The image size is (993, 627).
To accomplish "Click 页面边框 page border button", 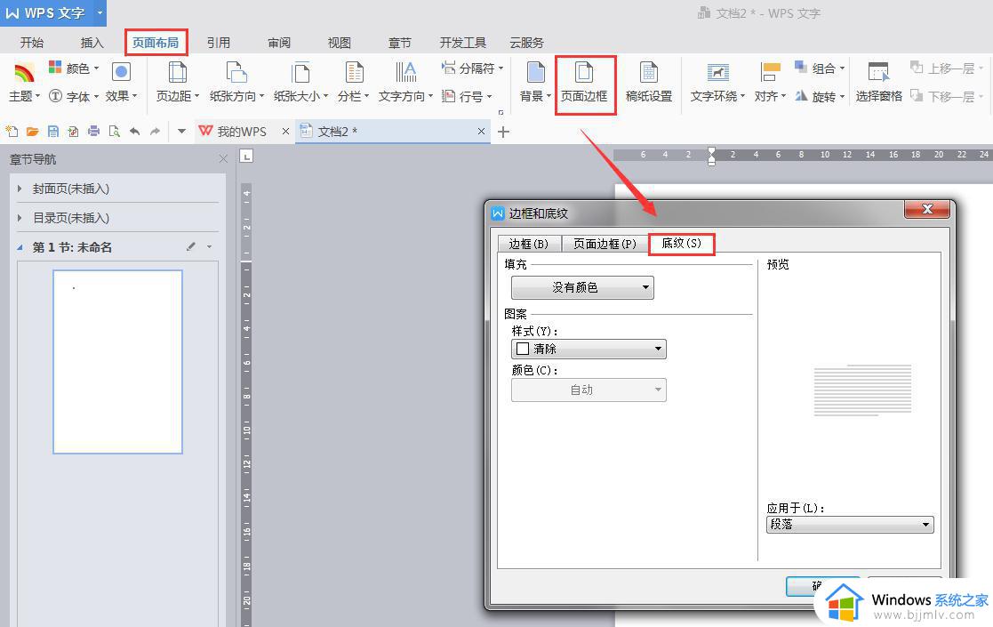I will click(x=584, y=83).
